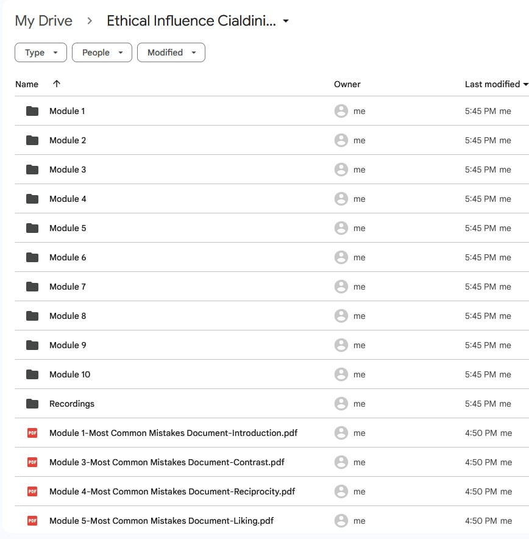Click the Module 1 folder icon
The image size is (529, 539).
pyautogui.click(x=32, y=111)
